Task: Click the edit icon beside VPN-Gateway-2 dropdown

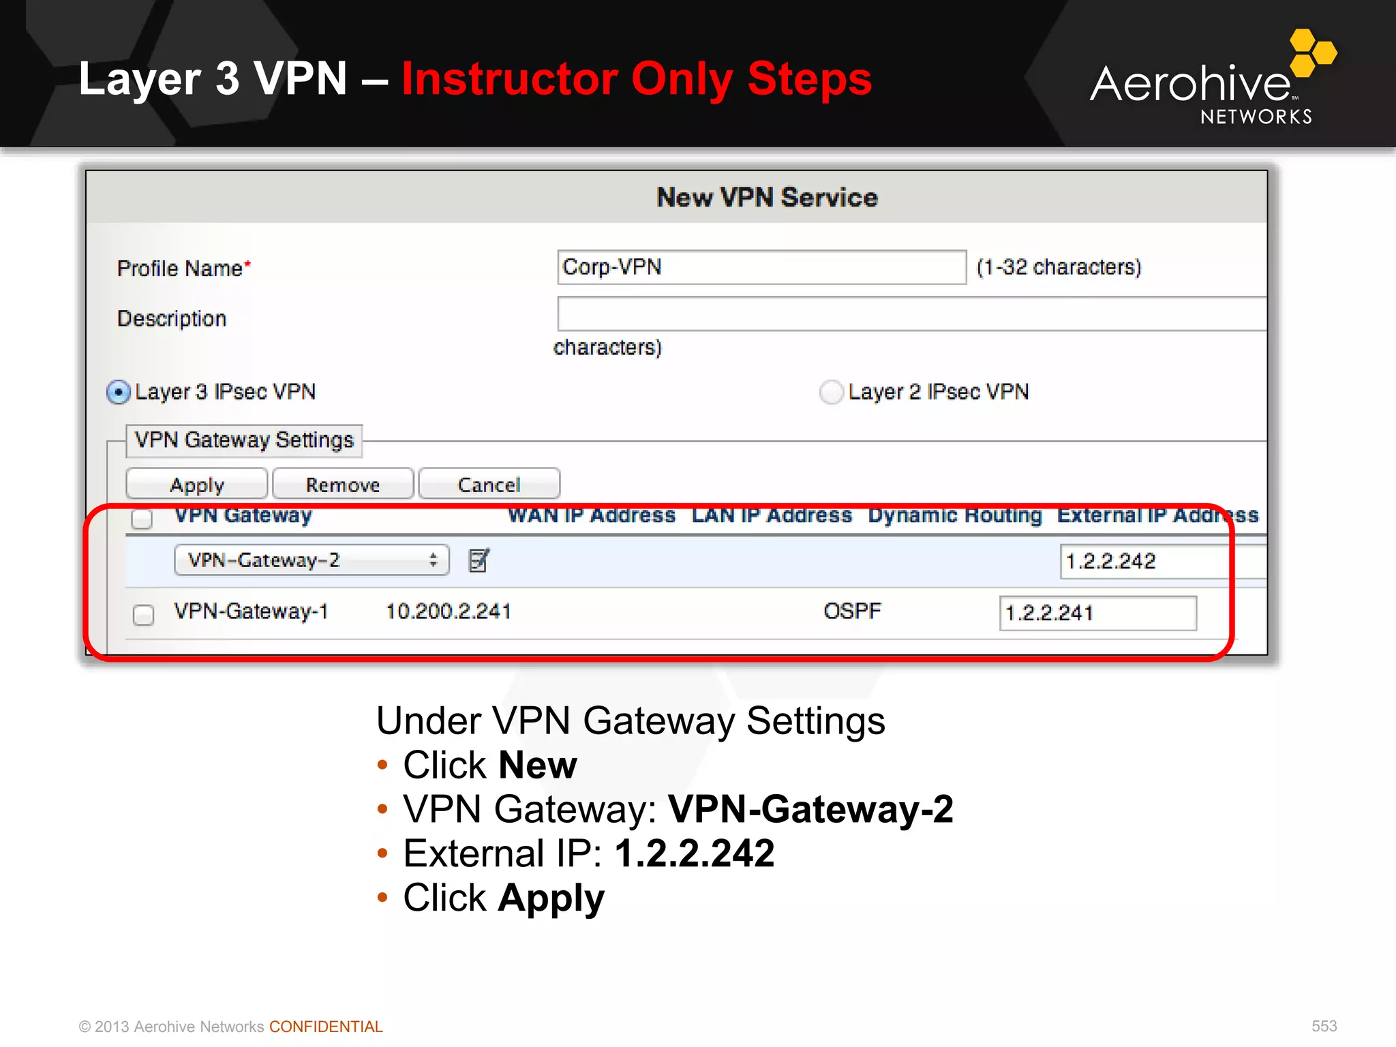Action: (479, 560)
